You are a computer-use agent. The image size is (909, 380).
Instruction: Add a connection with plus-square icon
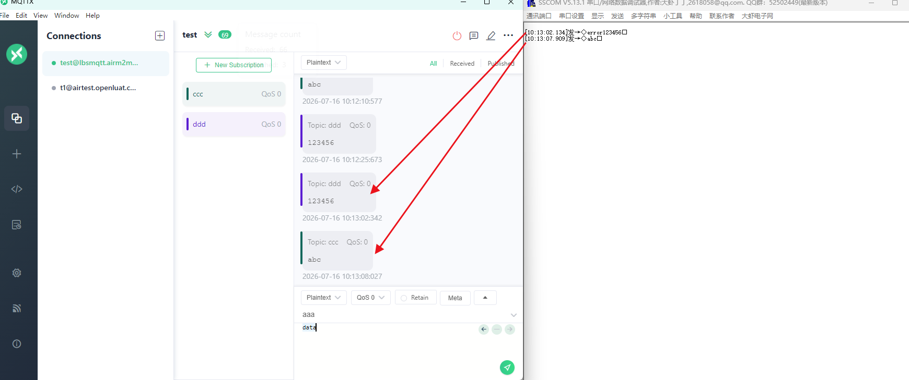point(160,35)
